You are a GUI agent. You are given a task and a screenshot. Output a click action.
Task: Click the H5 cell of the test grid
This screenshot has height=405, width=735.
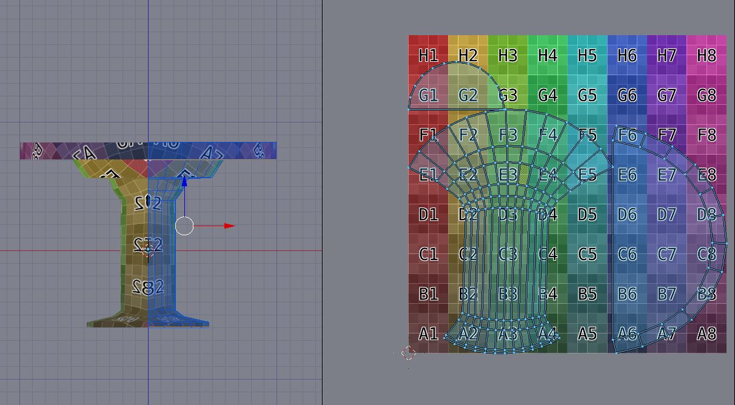[587, 55]
